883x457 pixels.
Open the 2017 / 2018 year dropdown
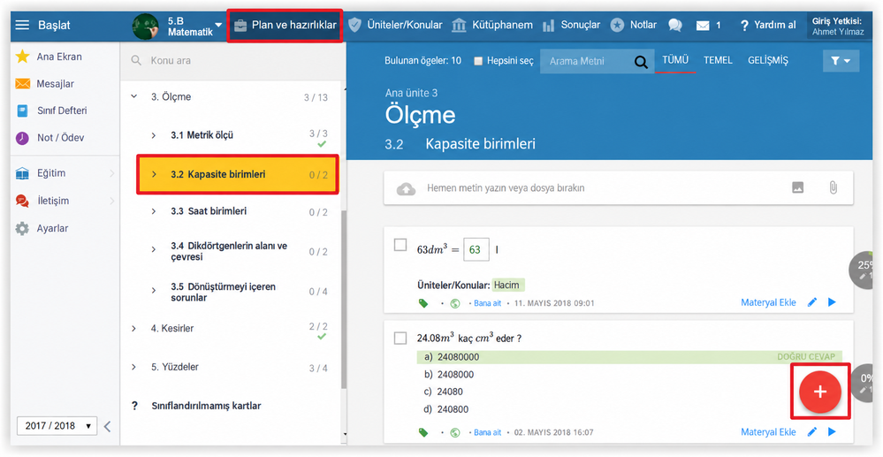57,426
